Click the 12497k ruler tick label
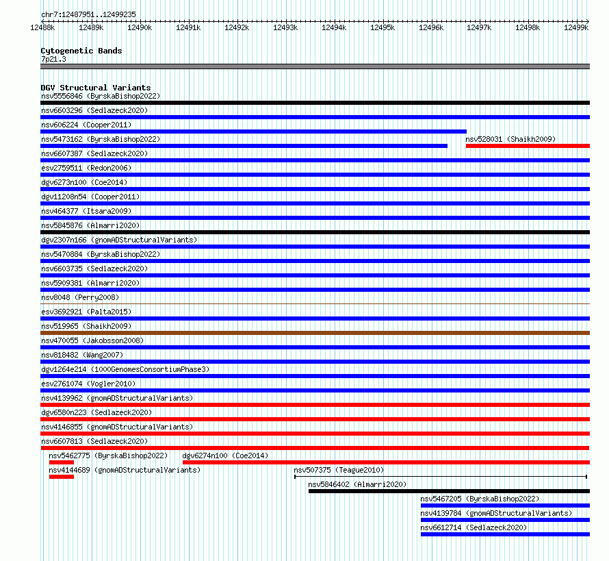The height and width of the screenshot is (561, 609). [x=479, y=27]
